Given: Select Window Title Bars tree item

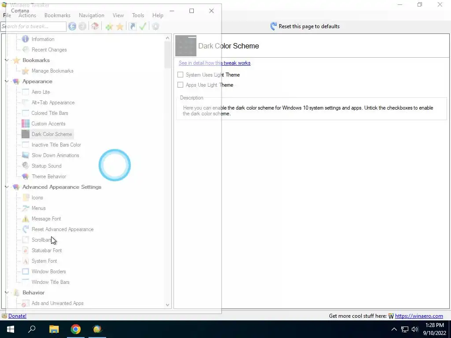Looking at the screenshot, I should point(50,282).
